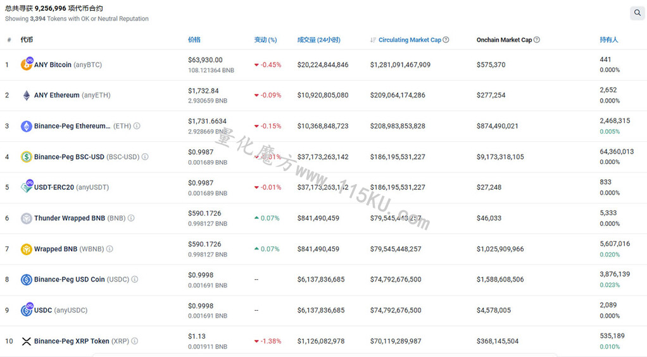This screenshot has height=357, width=647.
Task: Click the ANY Bitcoin token logo
Action: (x=27, y=64)
